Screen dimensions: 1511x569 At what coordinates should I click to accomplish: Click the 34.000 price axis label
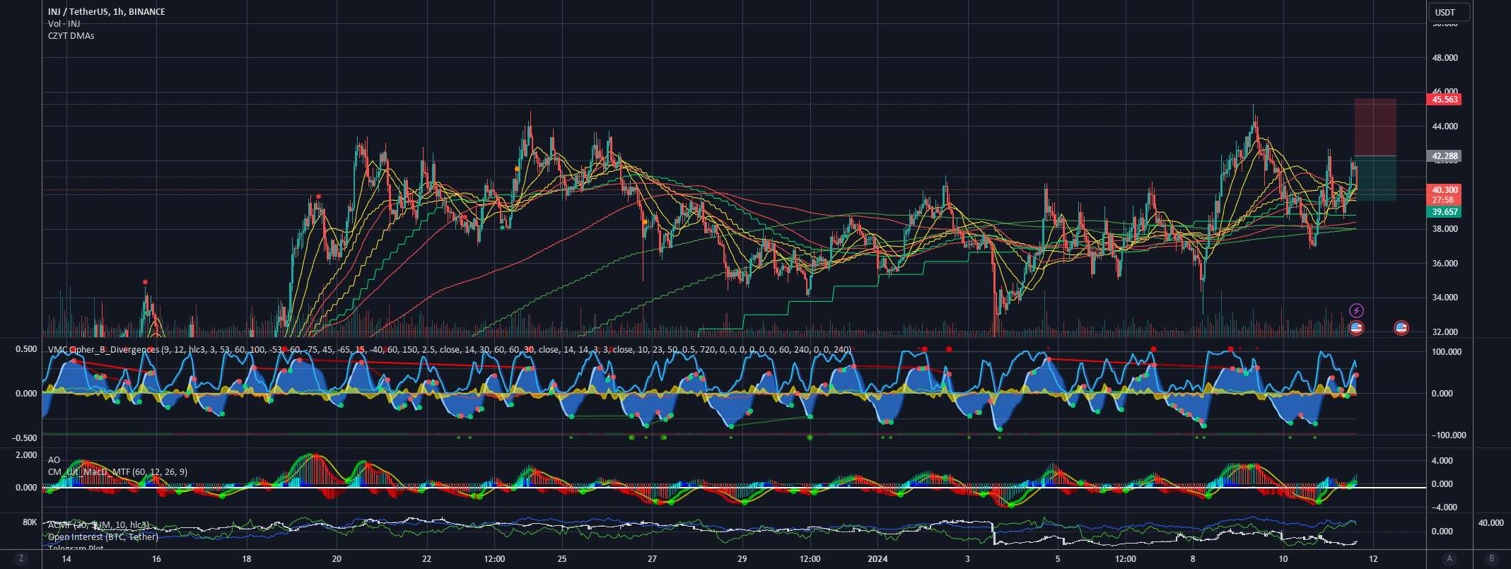[x=1445, y=298]
